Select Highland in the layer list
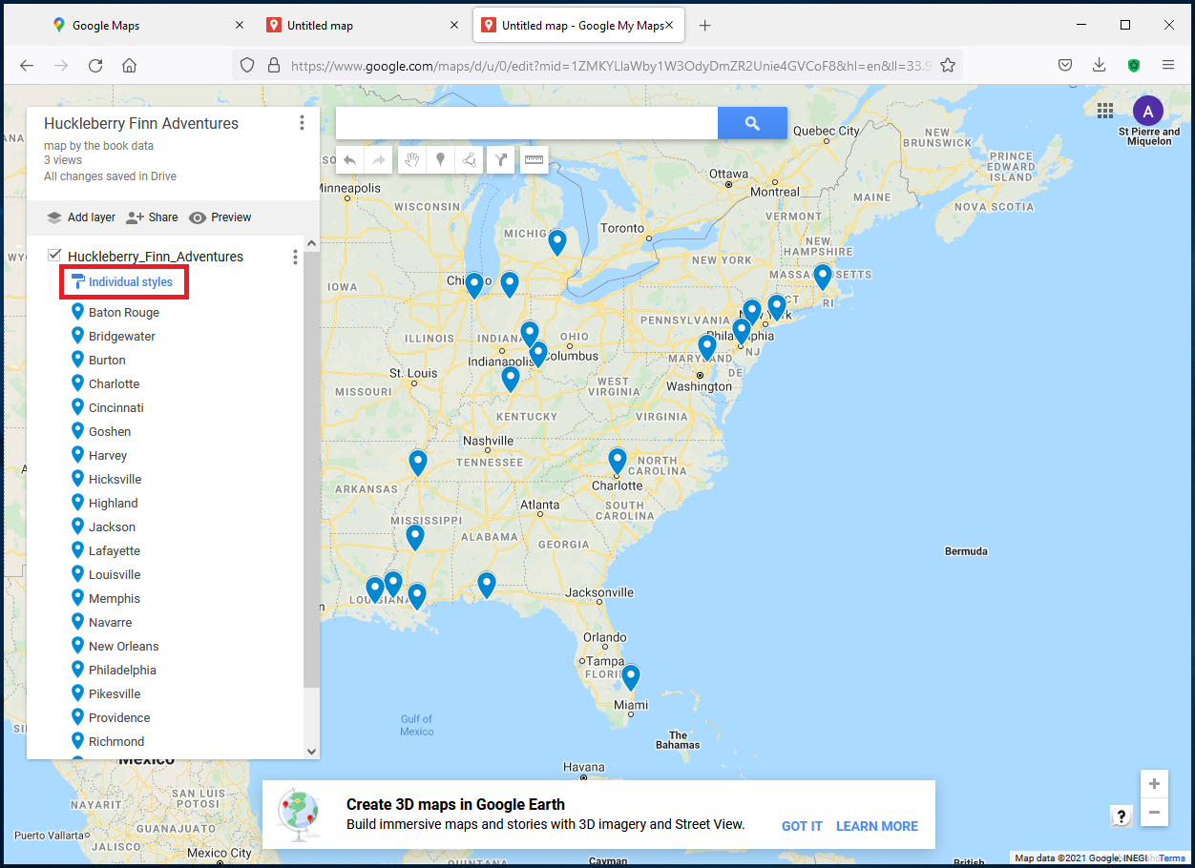The width and height of the screenshot is (1195, 868). coord(113,503)
